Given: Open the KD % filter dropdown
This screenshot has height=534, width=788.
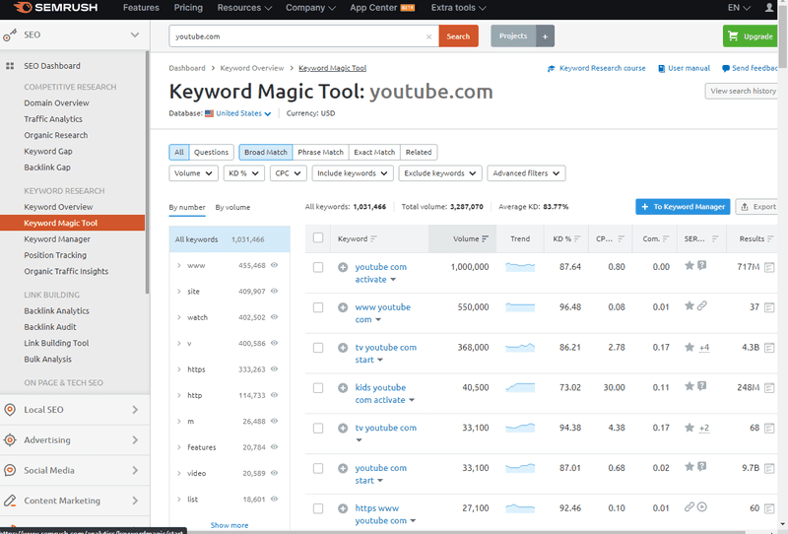Looking at the screenshot, I should (243, 173).
